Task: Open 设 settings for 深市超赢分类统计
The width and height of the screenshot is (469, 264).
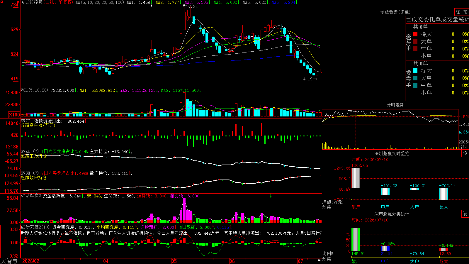Action: 465,214
